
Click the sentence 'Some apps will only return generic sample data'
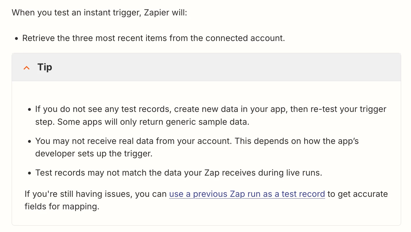pos(153,122)
